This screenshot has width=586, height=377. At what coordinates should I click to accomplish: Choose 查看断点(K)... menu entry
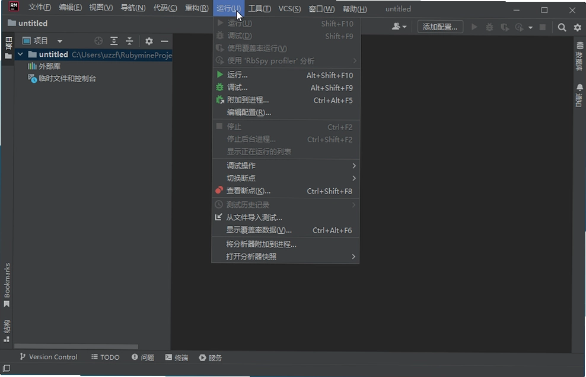pos(285,191)
